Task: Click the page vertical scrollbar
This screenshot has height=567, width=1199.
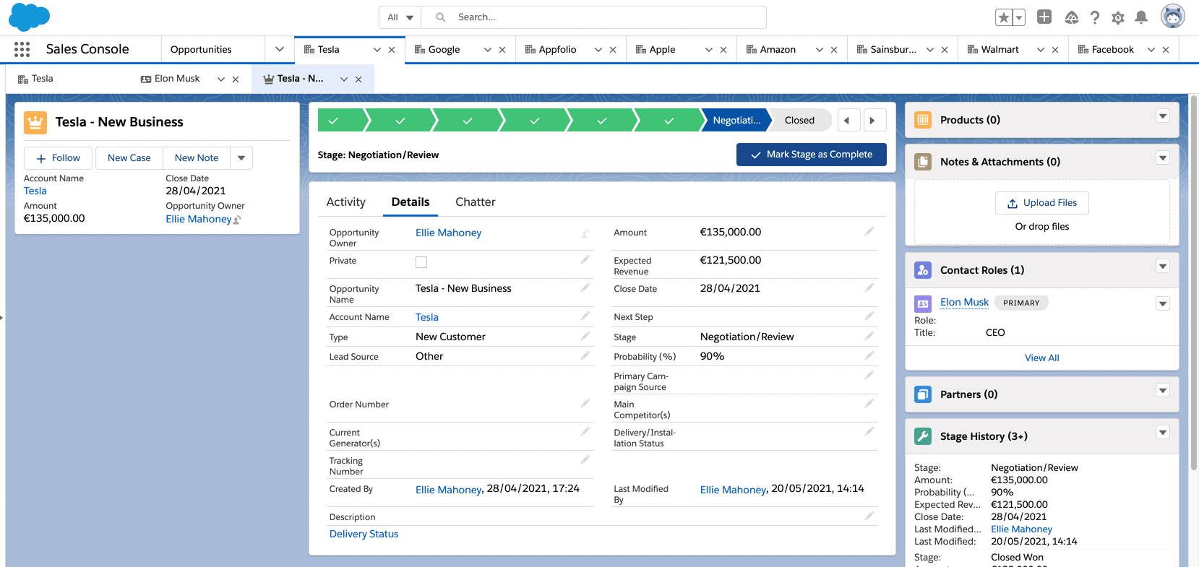Action: pos(1194,282)
